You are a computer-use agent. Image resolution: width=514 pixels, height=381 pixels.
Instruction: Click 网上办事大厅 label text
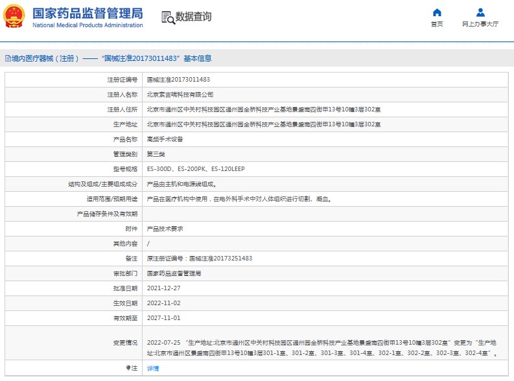click(480, 24)
